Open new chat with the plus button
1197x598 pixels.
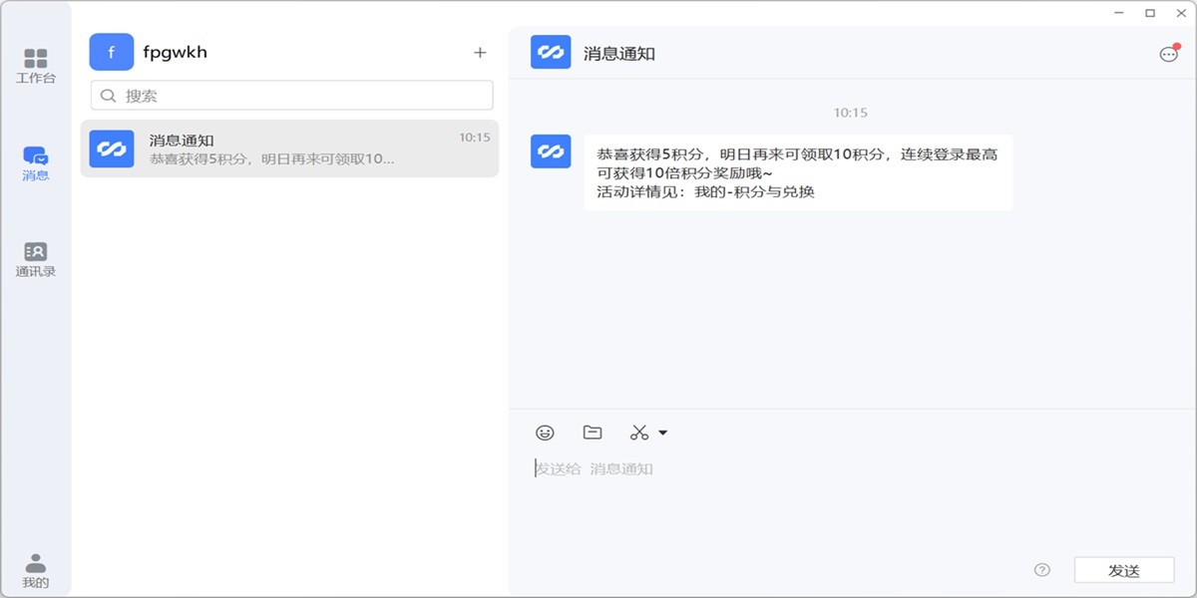(x=480, y=52)
